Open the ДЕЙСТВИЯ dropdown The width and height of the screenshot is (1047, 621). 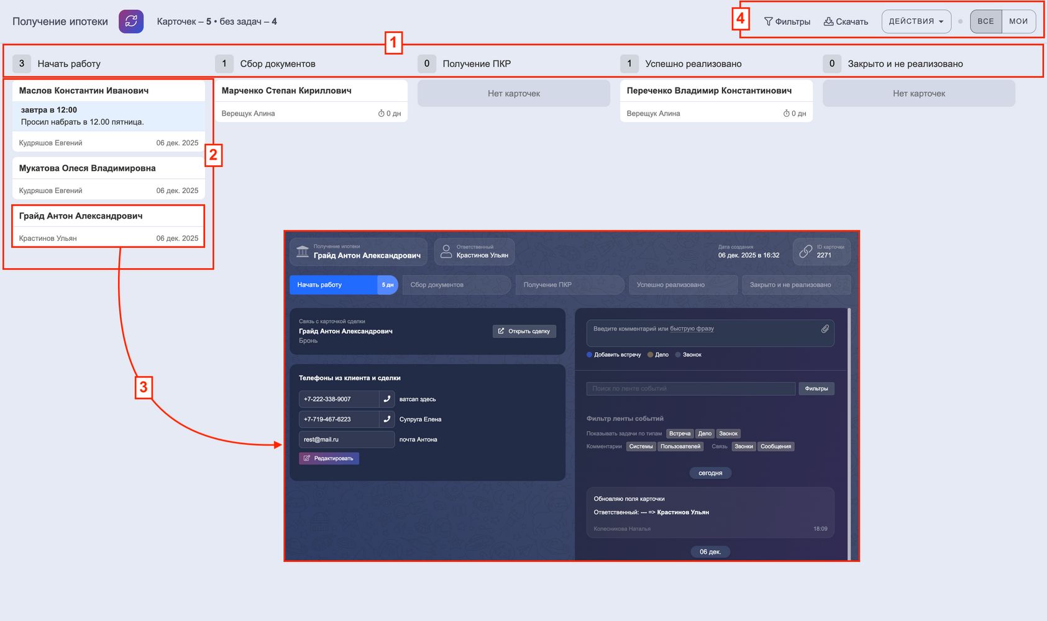click(917, 21)
